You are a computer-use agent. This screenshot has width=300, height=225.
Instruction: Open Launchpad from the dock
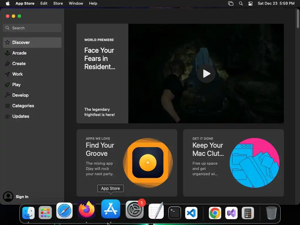pyautogui.click(x=45, y=213)
